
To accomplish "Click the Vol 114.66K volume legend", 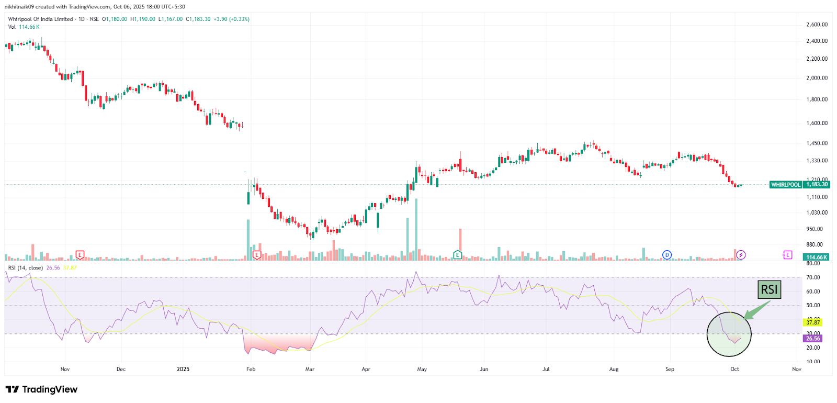I will tap(24, 27).
